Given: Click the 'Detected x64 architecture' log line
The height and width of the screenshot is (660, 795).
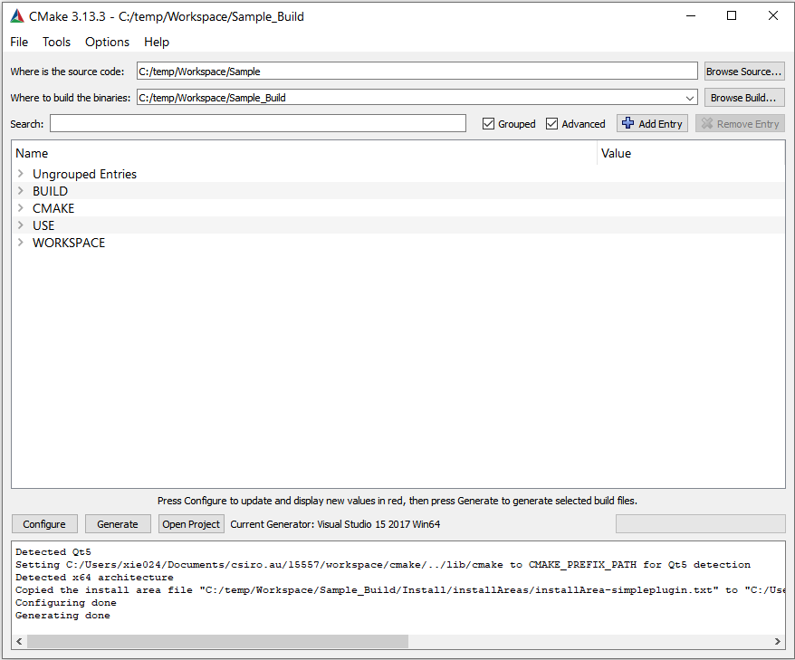Looking at the screenshot, I should (x=94, y=578).
